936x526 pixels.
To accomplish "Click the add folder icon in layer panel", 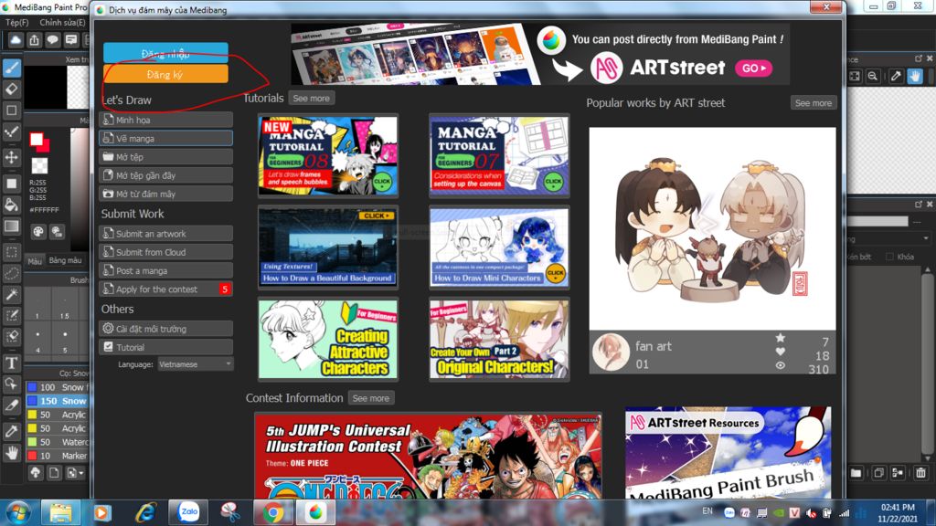I will (856, 473).
